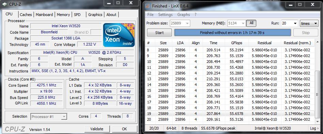This screenshot has width=323, height=134.
Task: Click the Stop button in LinX
Action: point(306,33)
